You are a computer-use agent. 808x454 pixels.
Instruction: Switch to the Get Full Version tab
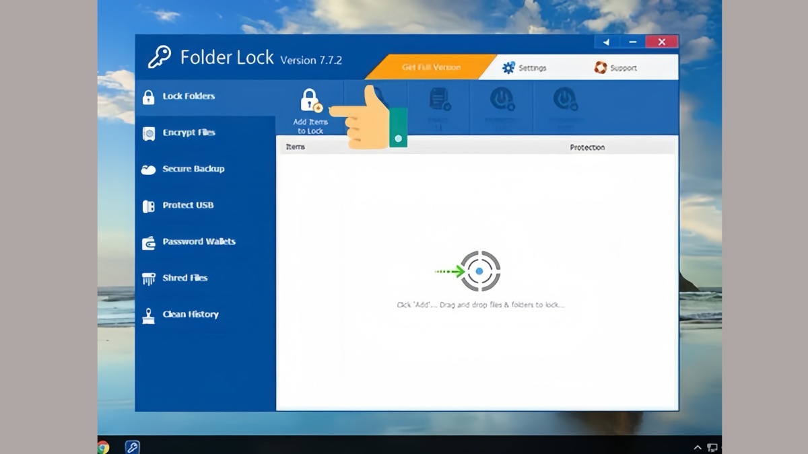point(431,67)
